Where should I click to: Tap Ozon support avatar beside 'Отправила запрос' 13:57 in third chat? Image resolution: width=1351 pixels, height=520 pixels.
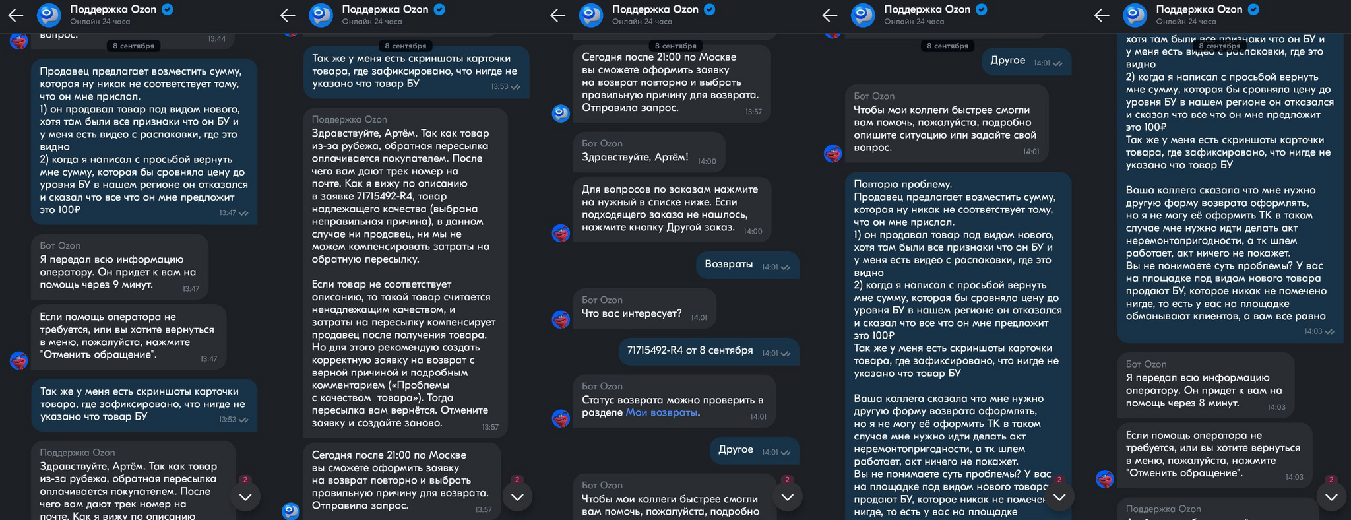(x=561, y=114)
